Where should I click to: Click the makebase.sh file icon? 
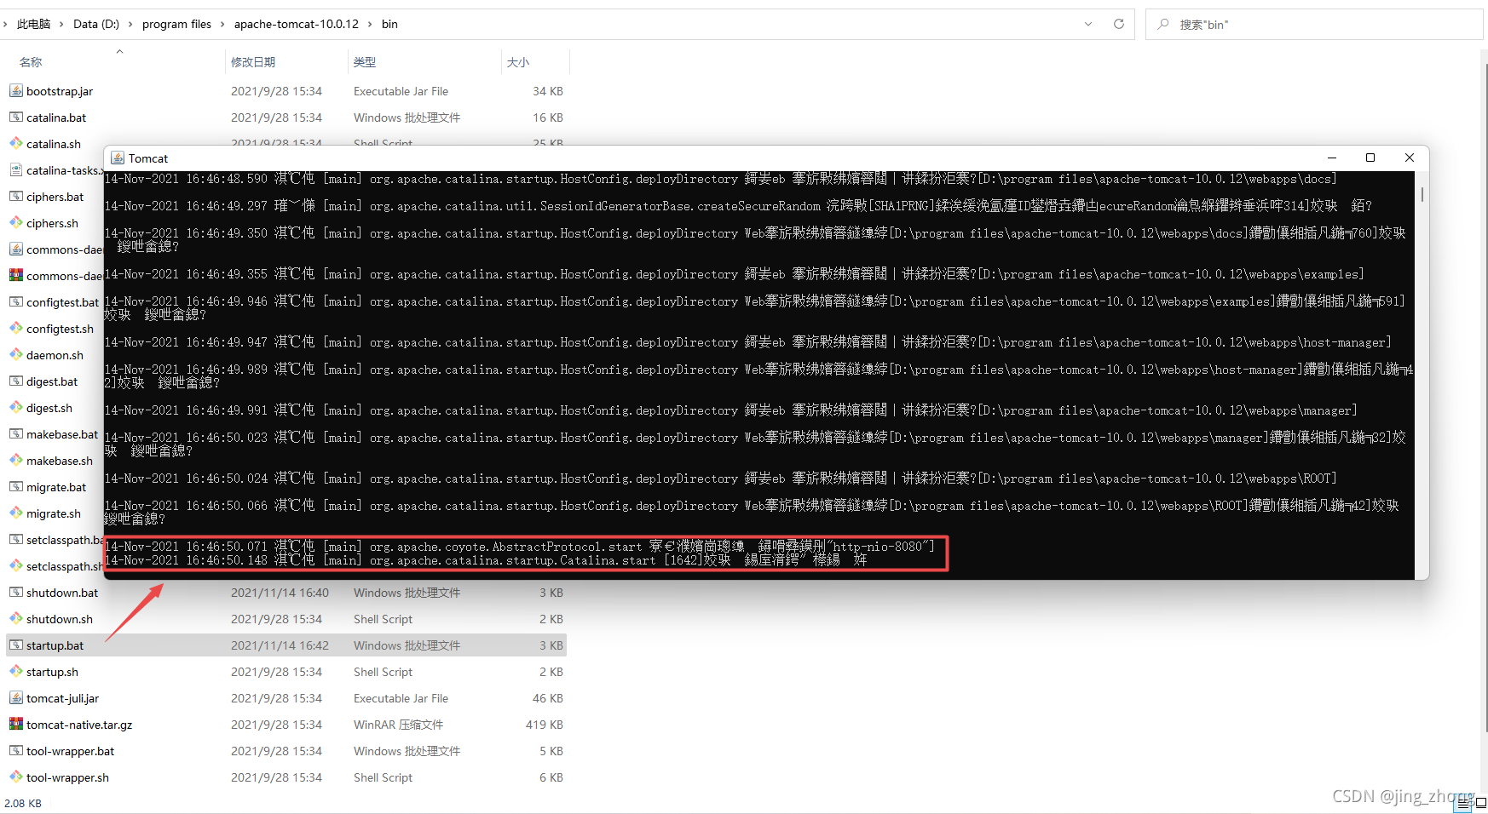click(16, 461)
